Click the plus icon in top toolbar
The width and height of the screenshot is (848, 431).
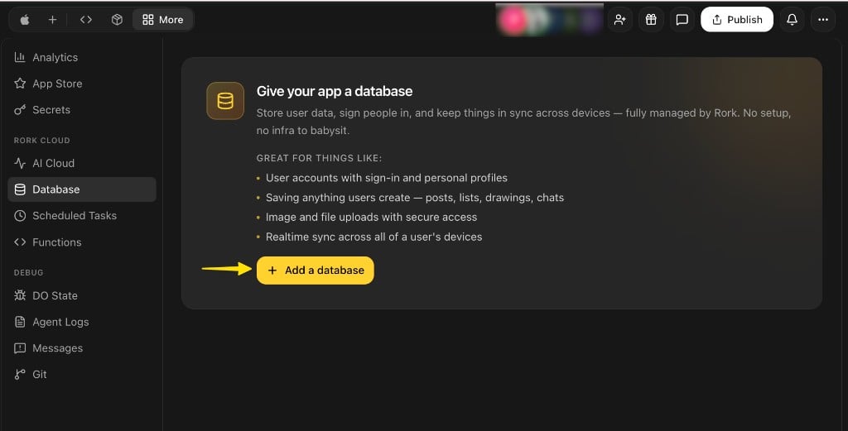[52, 20]
